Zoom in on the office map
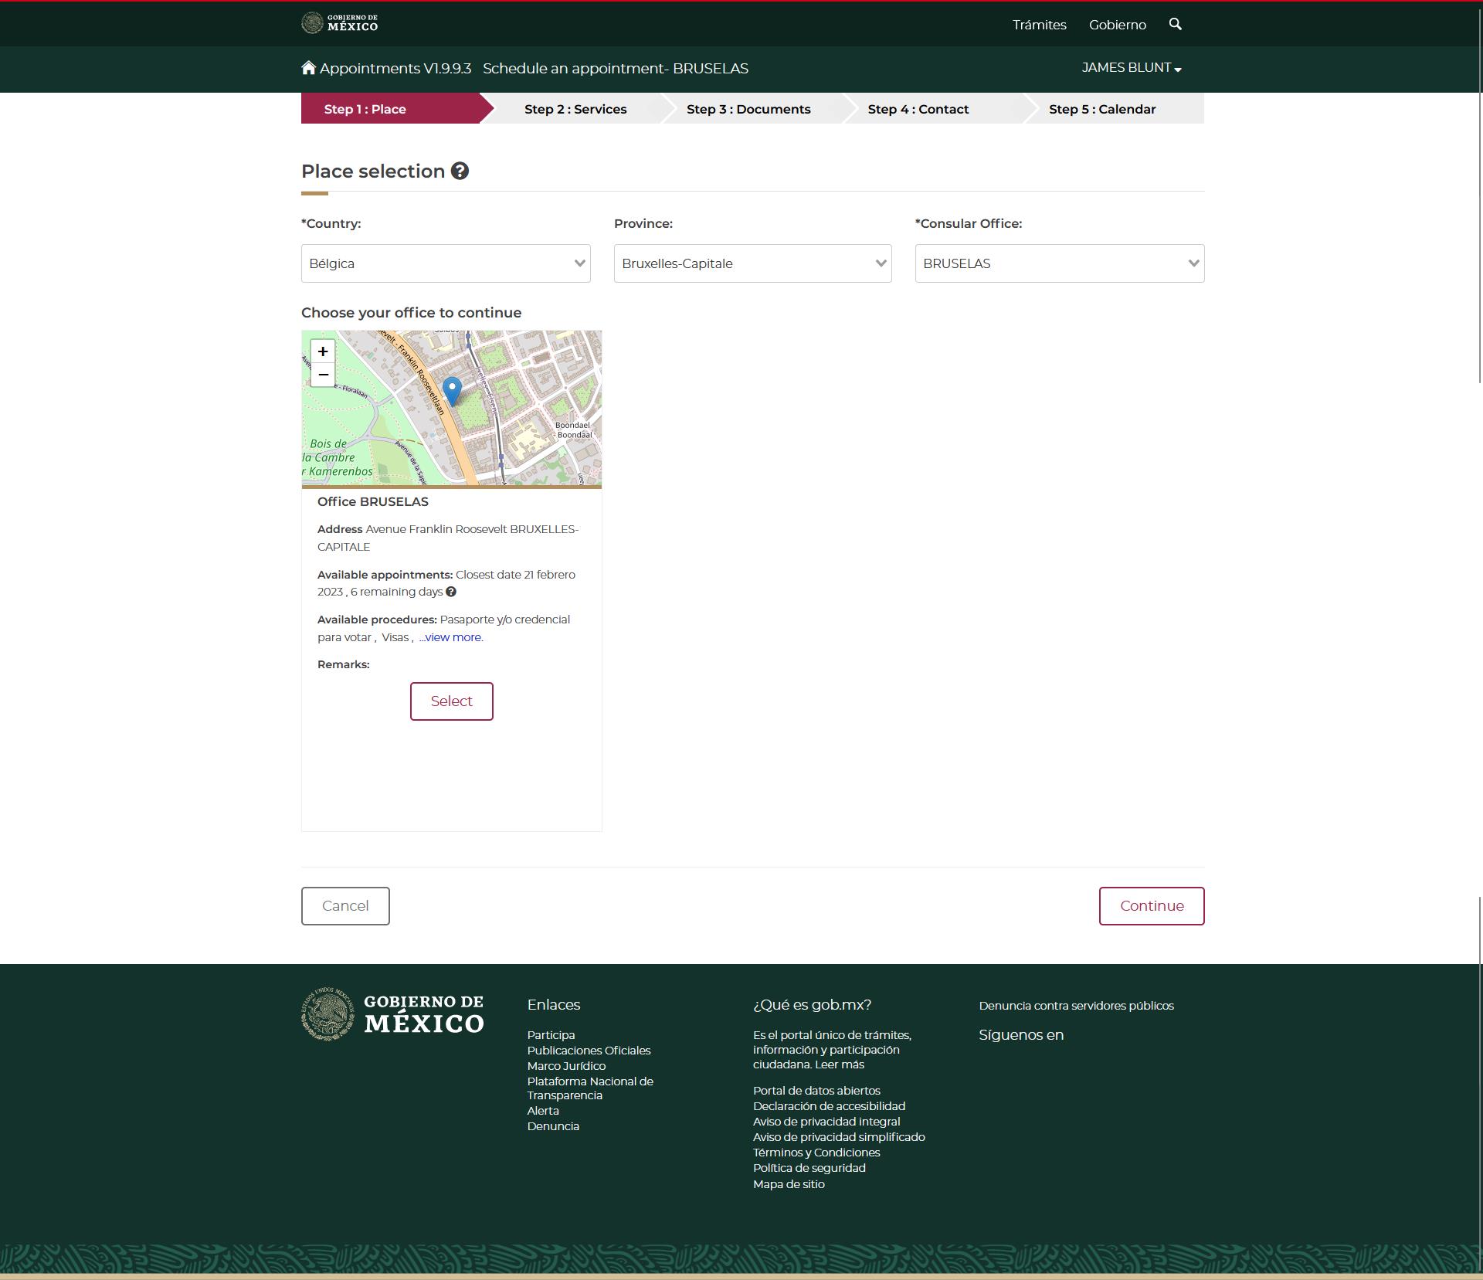The width and height of the screenshot is (1483, 1280). [323, 351]
